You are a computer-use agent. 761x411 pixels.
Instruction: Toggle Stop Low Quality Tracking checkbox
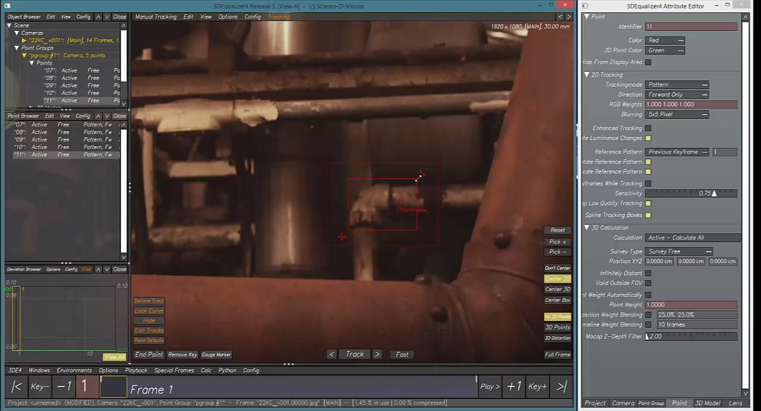648,203
